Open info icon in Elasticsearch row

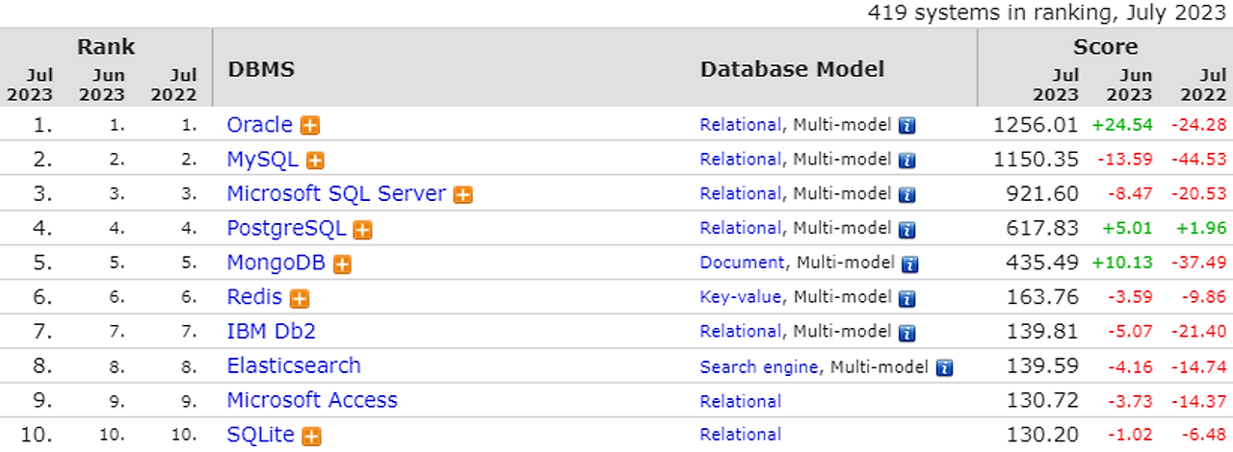944,367
